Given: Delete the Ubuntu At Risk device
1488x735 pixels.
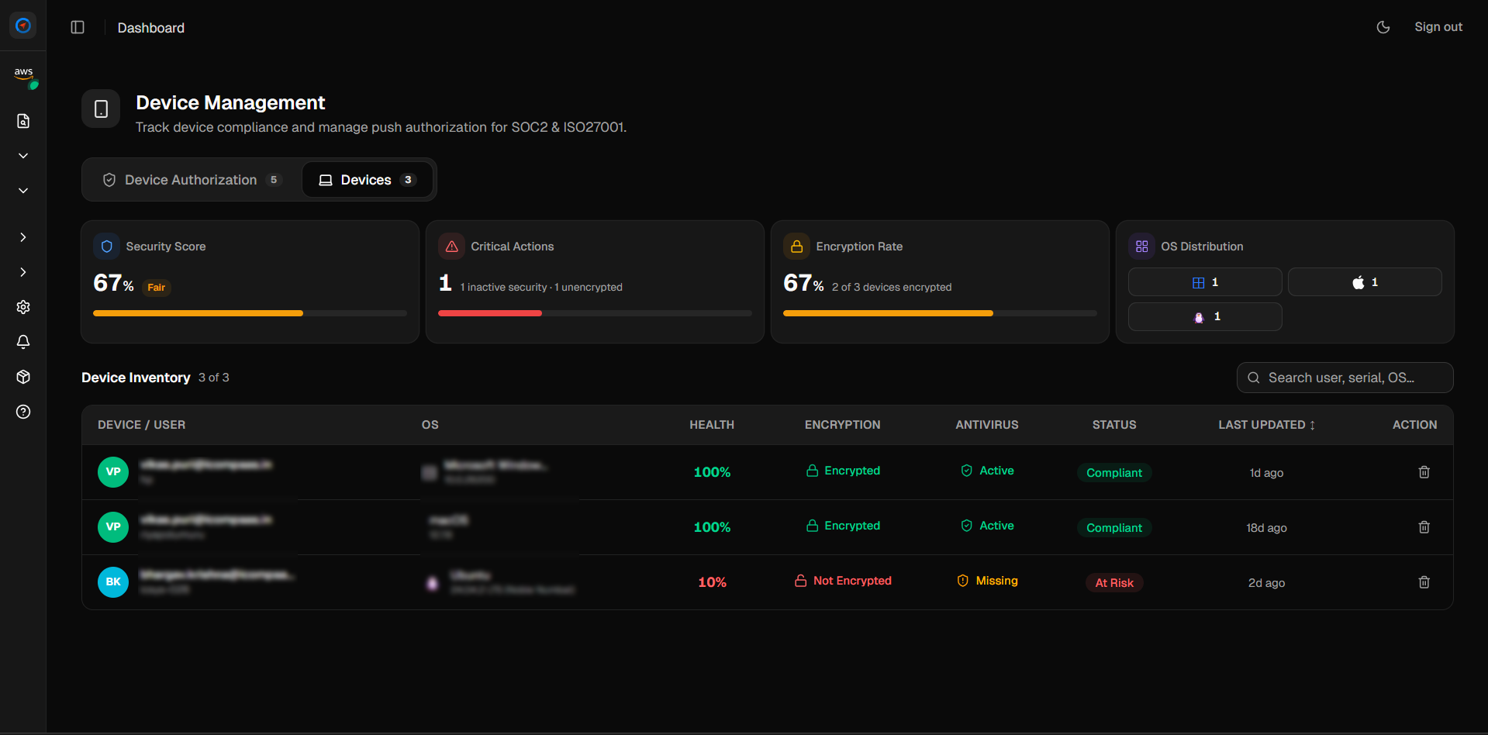Looking at the screenshot, I should click(x=1424, y=582).
